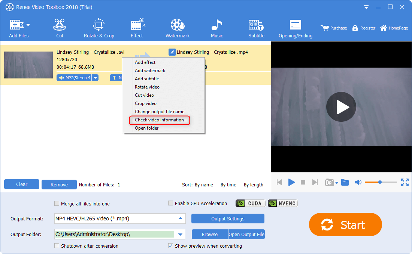Click the video thumbnail in file list
This screenshot has height=254, width=412.
[x=28, y=65]
